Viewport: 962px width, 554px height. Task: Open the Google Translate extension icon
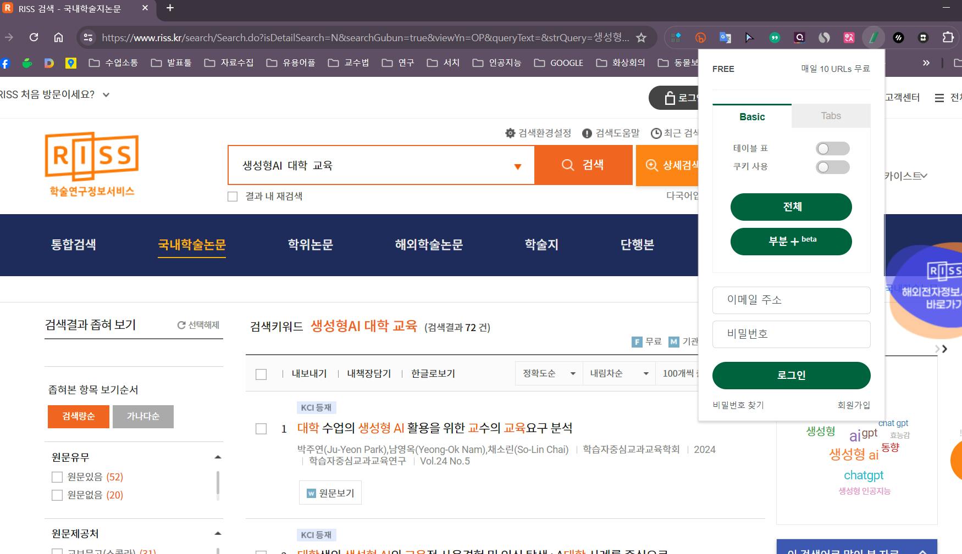(725, 37)
